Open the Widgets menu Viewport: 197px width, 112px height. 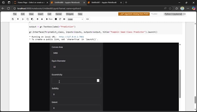click(x=70, y=14)
